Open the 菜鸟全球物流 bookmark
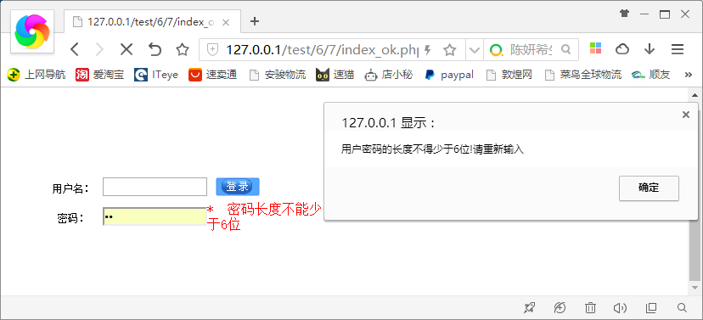 click(x=582, y=75)
